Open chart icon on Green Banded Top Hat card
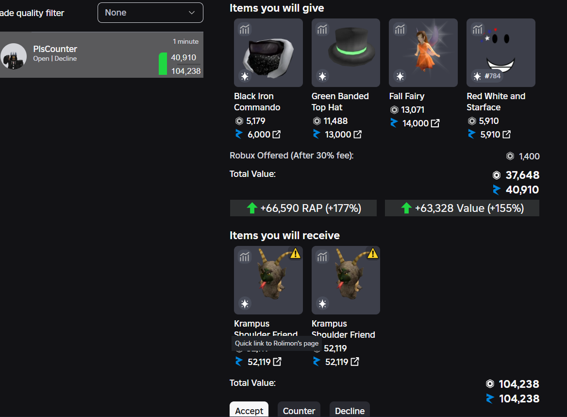567x417 pixels. (x=322, y=29)
